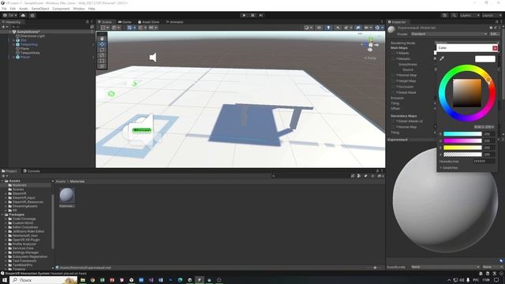Open the undo history icon in toolbar
The width and height of the screenshot is (505, 284).
click(x=445, y=15)
